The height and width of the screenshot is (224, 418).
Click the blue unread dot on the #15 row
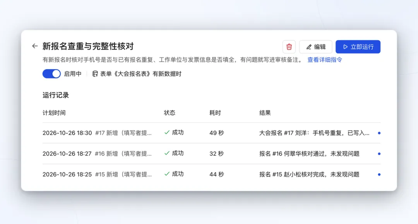(379, 174)
